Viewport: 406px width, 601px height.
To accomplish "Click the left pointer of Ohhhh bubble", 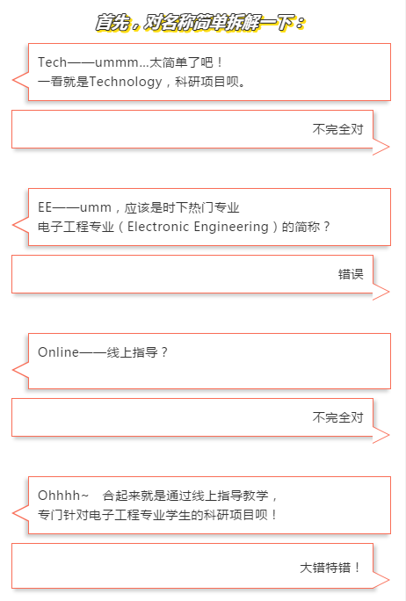I will coord(21,513).
